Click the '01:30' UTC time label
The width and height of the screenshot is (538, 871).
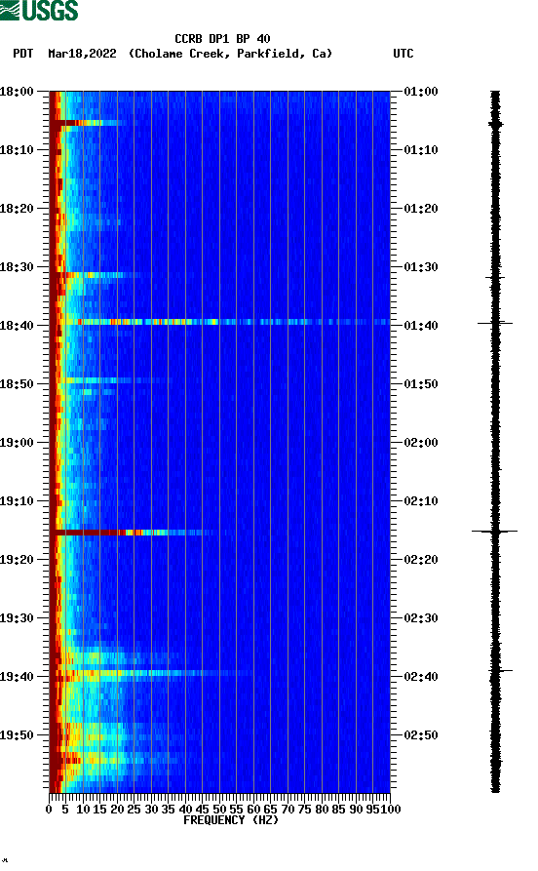click(421, 266)
